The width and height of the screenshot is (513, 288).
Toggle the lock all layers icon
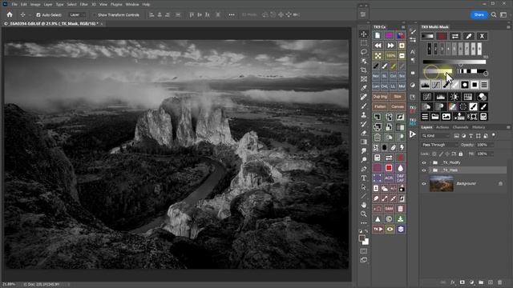(461, 154)
